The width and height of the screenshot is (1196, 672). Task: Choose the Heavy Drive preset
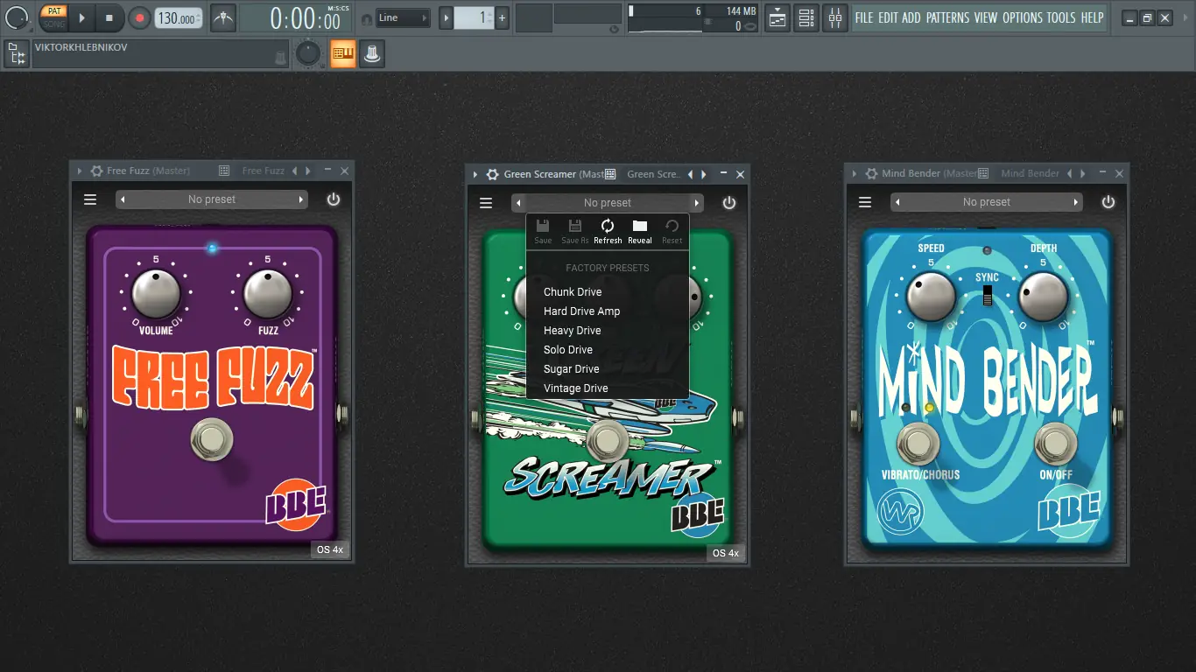[572, 331]
